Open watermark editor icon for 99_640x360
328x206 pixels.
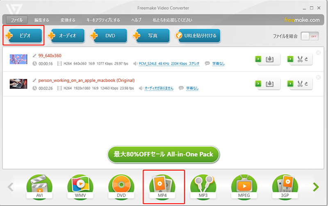tap(270, 59)
